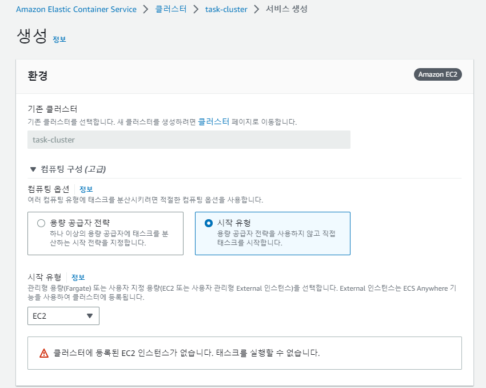This screenshot has width=486, height=388.
Task: Click 기존 클러스터 label
Action: click(x=53, y=109)
